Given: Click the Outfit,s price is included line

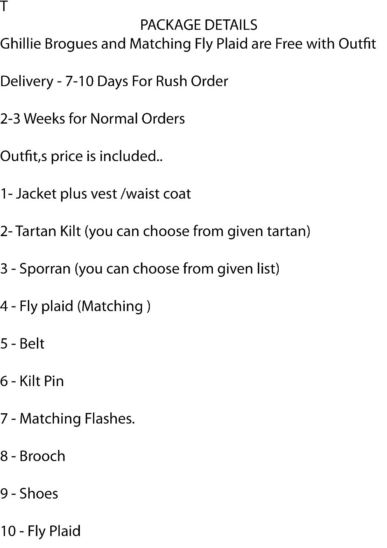Looking at the screenshot, I should (82, 157).
